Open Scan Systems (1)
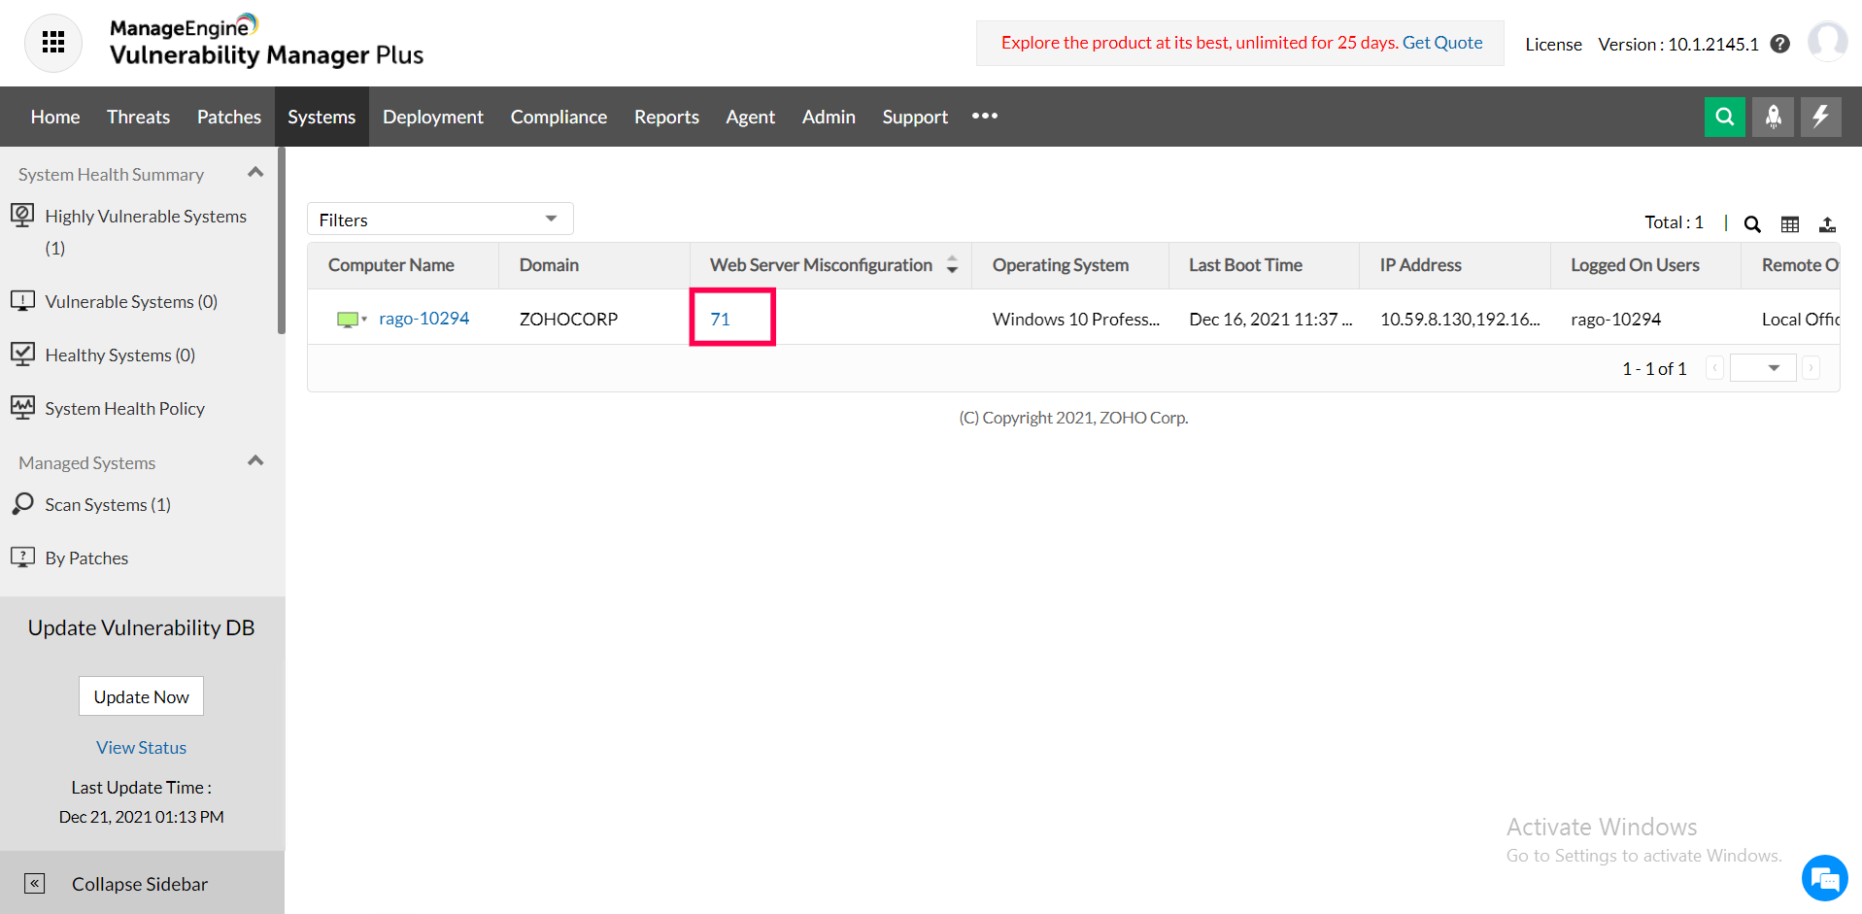Image resolution: width=1862 pixels, height=914 pixels. (x=108, y=504)
